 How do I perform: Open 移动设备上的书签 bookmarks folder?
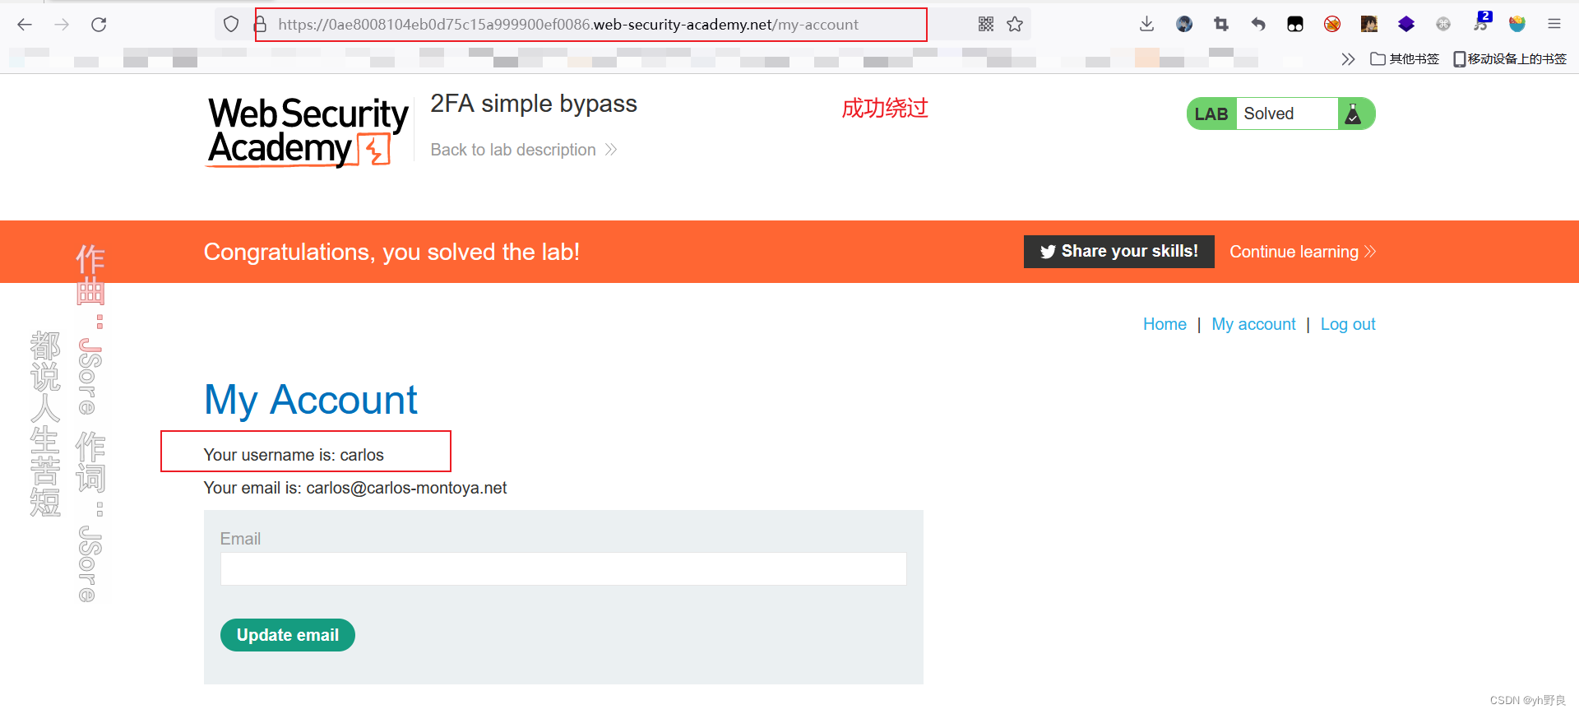click(x=1510, y=59)
